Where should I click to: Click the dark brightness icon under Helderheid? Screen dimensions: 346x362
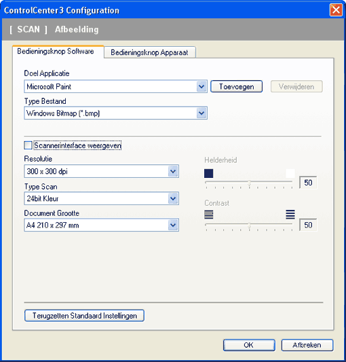point(208,173)
